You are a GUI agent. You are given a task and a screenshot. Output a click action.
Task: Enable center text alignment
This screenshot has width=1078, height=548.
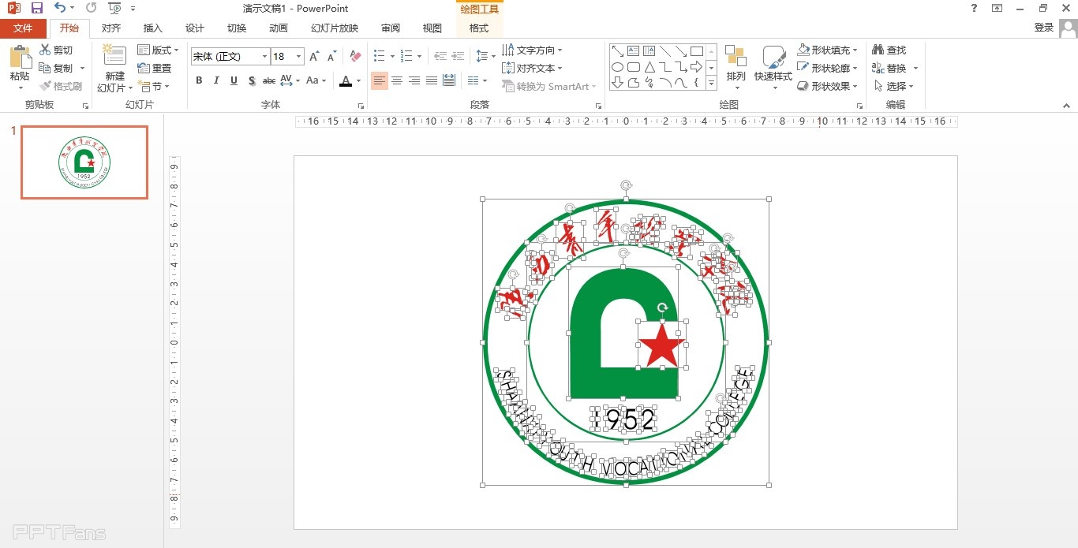397,80
